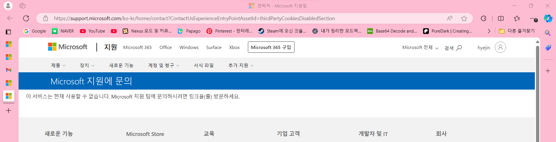Customize the sidebar with the plus icon
Image resolution: width=556 pixels, height=142 pixels.
click(x=548, y=71)
